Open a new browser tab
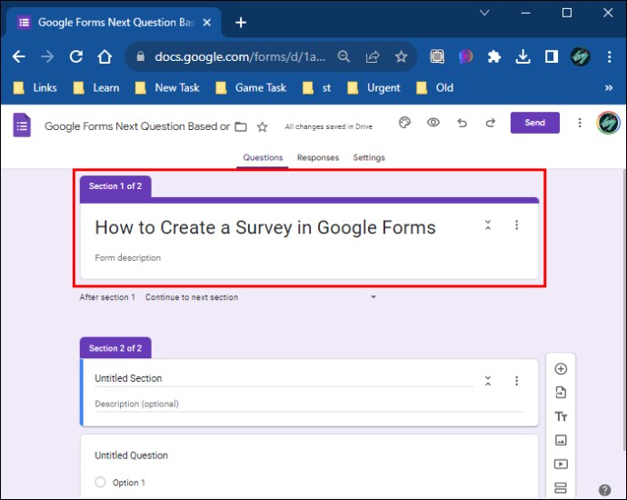This screenshot has width=627, height=500. [x=241, y=23]
